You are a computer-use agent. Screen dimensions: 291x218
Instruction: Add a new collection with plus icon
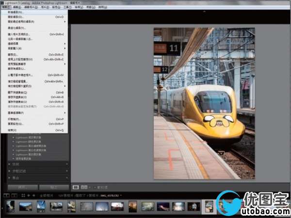point(67,178)
